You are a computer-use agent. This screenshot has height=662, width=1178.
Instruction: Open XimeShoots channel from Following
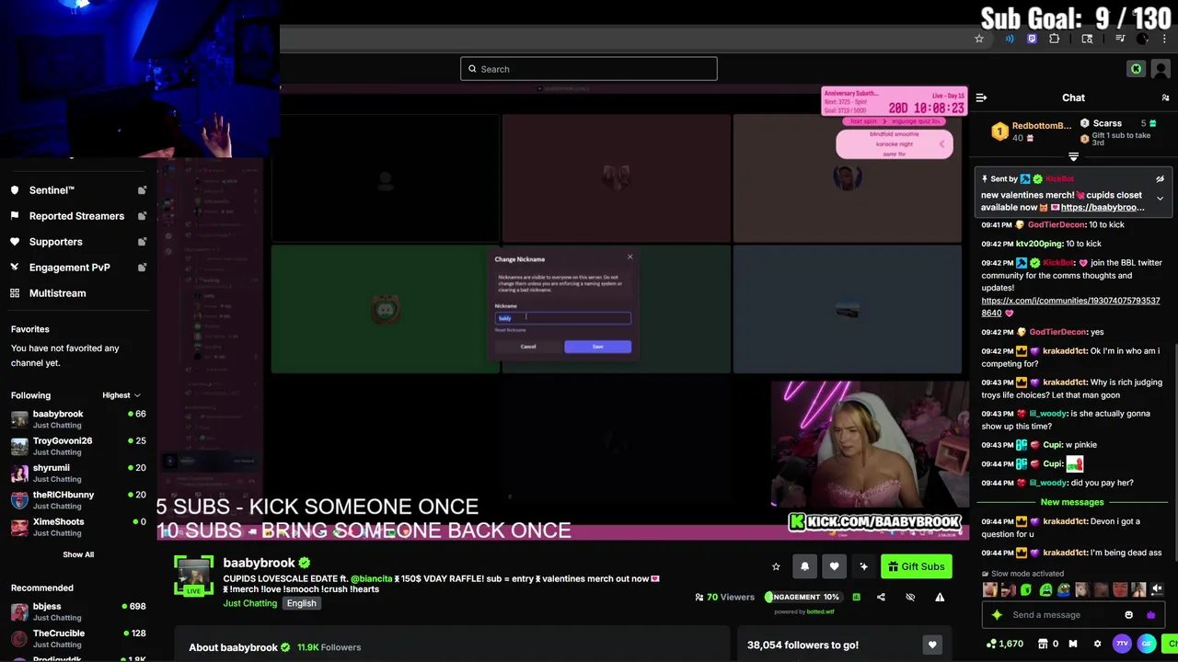click(78, 527)
